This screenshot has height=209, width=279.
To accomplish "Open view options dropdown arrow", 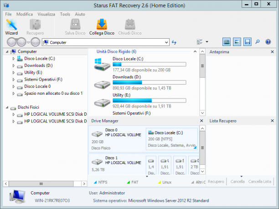I will [207, 42].
